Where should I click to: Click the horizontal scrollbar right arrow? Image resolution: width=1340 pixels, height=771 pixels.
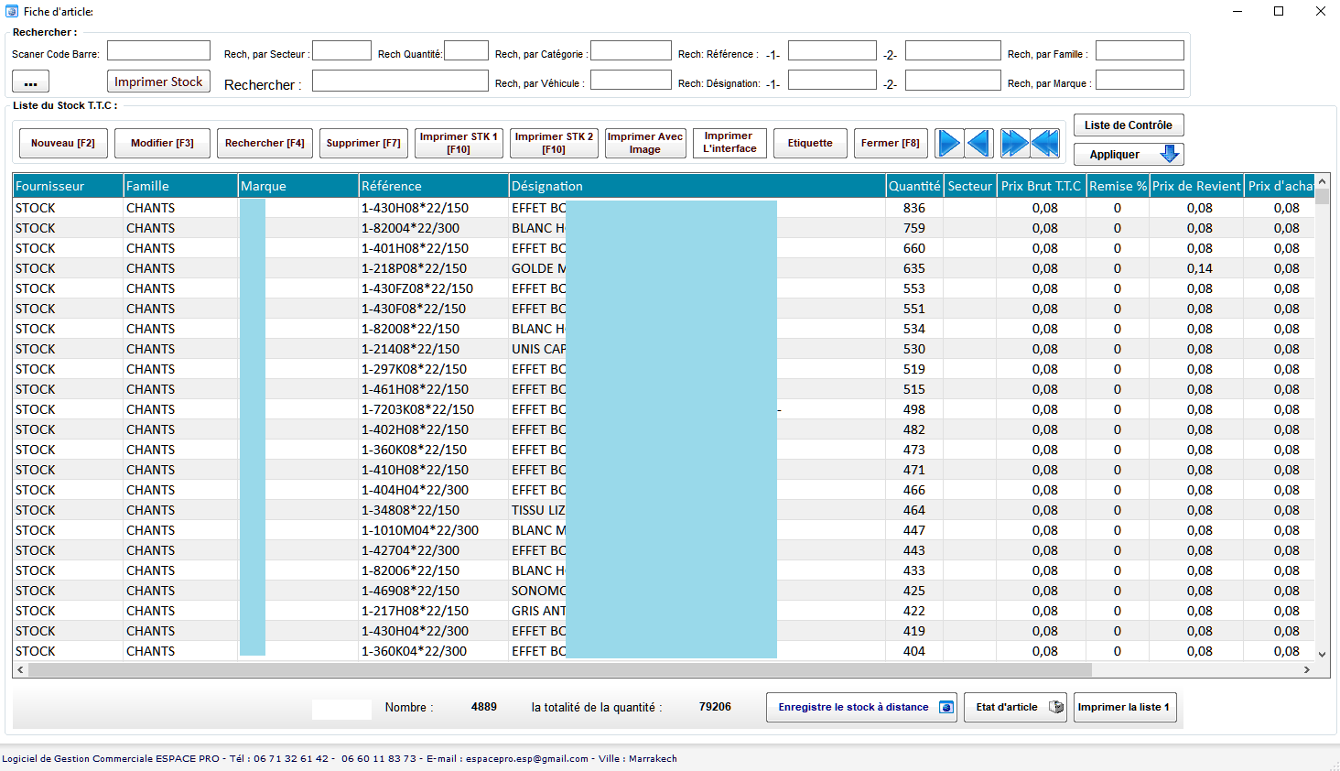[1307, 669]
